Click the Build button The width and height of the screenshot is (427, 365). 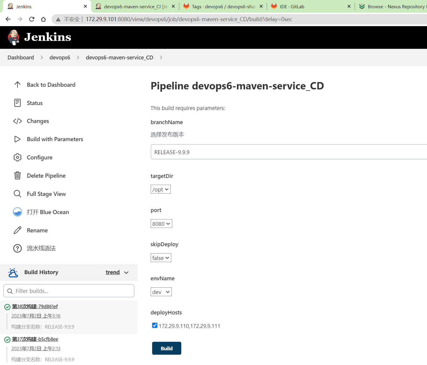[167, 348]
